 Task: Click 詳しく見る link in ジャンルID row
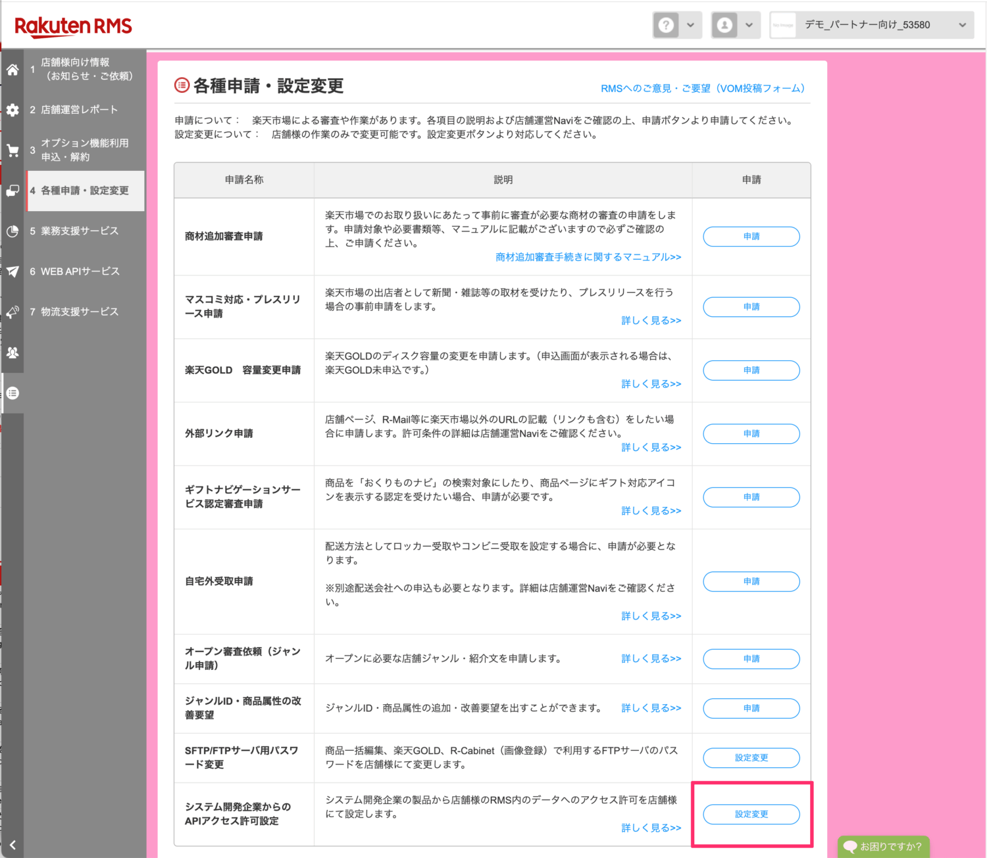tap(651, 708)
